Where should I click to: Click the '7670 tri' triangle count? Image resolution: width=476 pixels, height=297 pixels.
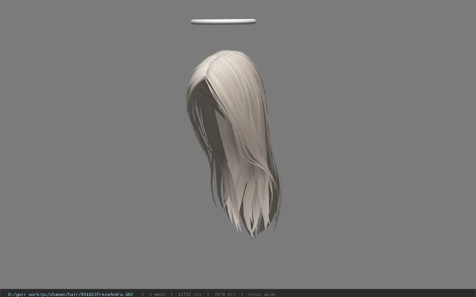coord(225,294)
